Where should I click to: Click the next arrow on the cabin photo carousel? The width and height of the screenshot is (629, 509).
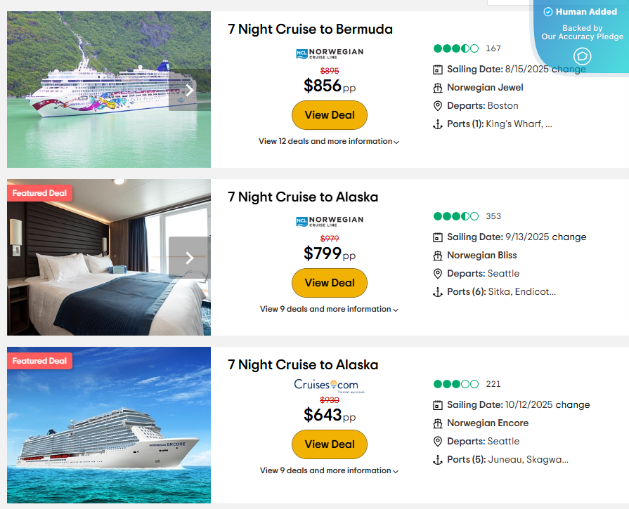coord(189,257)
